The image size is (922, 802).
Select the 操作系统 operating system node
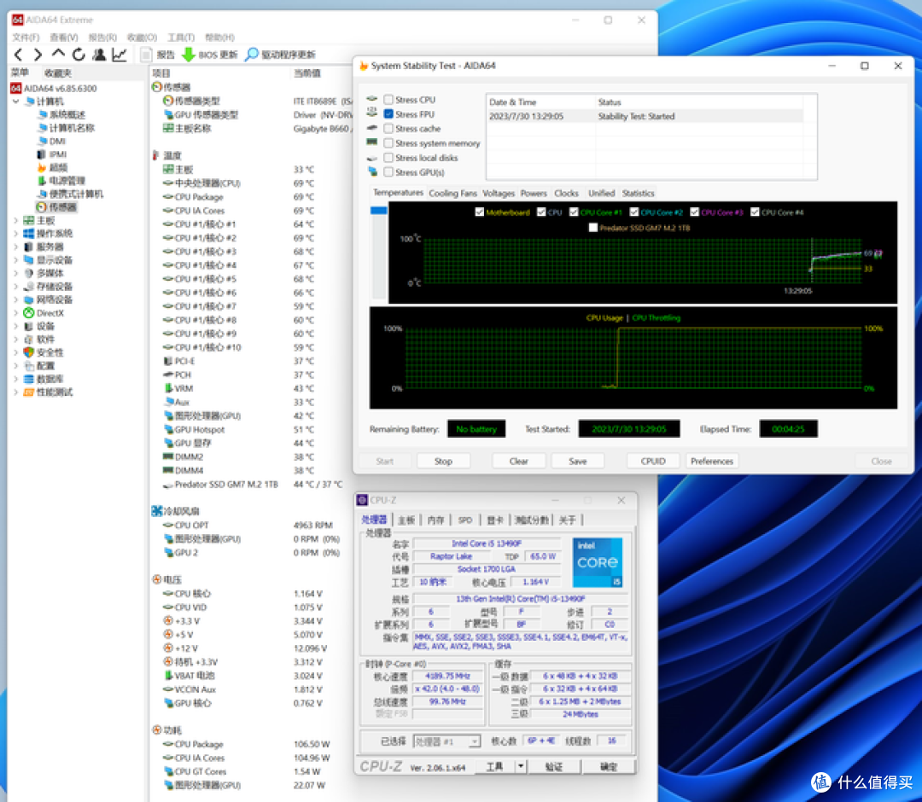[x=48, y=234]
